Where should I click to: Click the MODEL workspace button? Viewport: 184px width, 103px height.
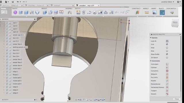tap(4, 11)
